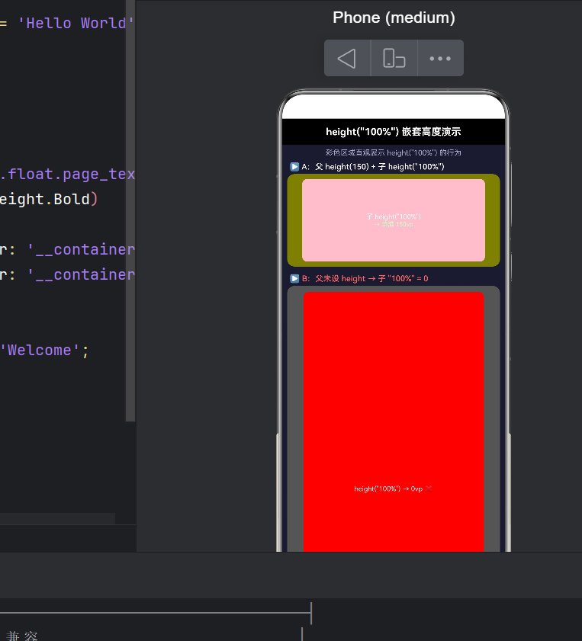The height and width of the screenshot is (641, 582).
Task: Click the olive parent container border
Action: pos(294,220)
